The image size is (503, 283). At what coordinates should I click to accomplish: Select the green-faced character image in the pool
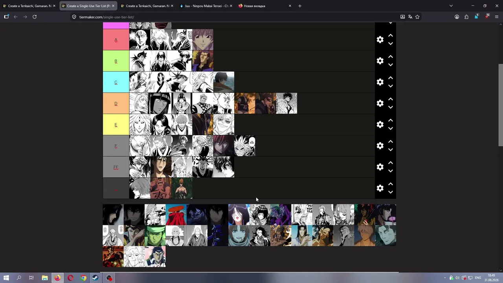(x=155, y=236)
